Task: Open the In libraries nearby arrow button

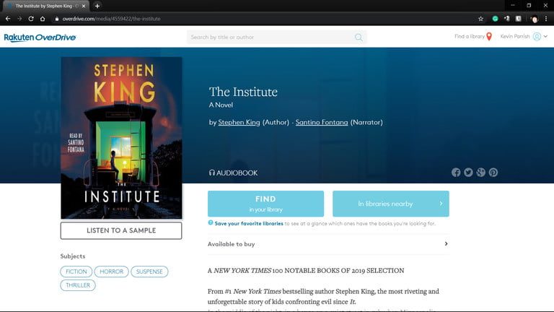Action: 391,204
